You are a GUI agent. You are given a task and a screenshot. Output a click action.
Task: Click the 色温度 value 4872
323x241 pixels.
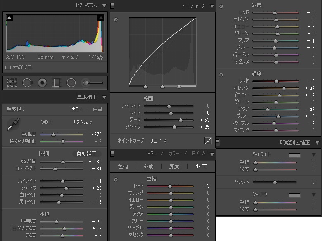[x=97, y=135]
